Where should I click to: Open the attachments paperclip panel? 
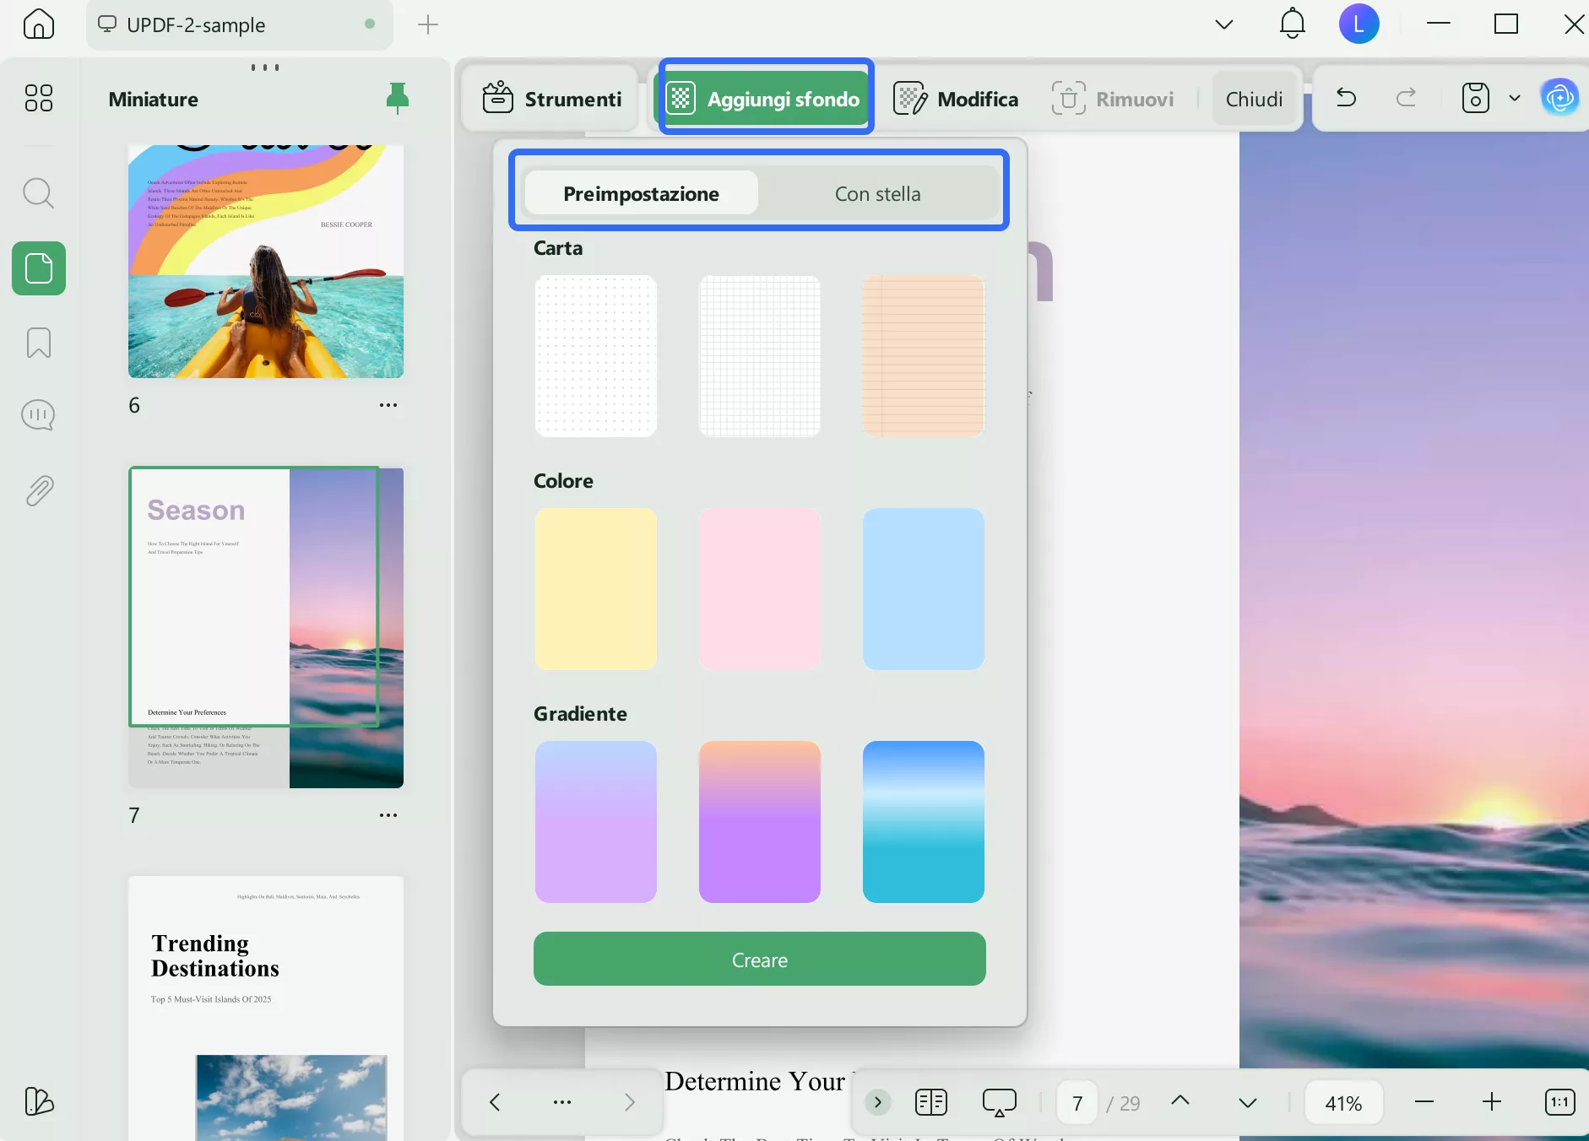tap(38, 490)
